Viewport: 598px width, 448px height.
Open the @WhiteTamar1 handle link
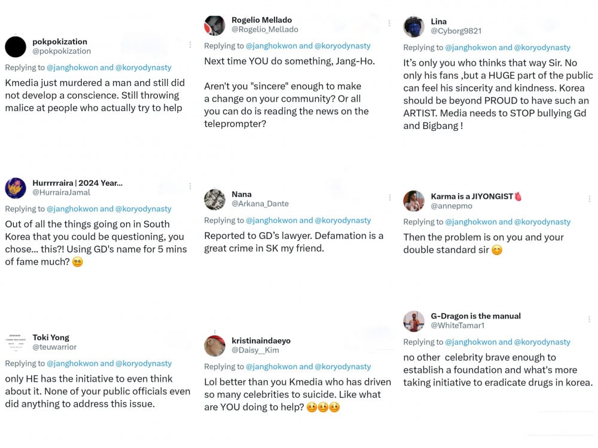point(457,326)
